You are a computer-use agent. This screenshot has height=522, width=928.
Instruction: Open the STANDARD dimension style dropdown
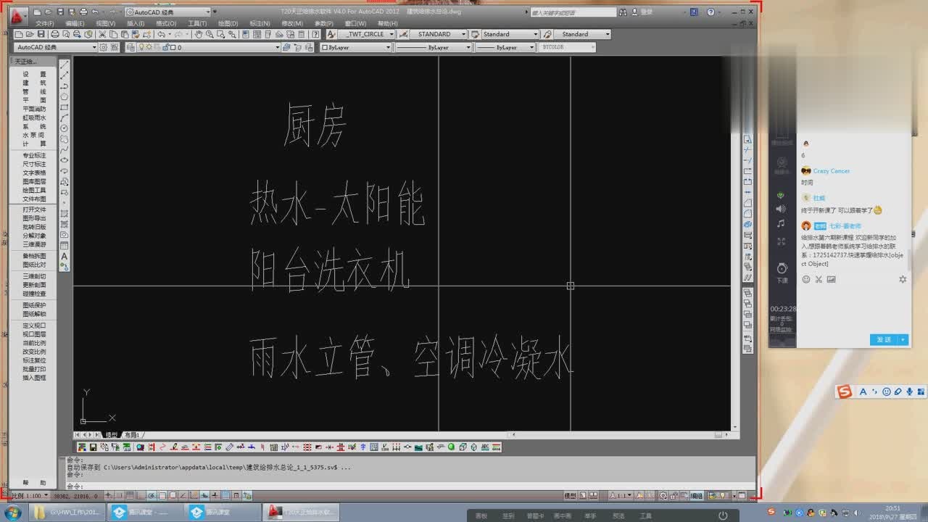(x=464, y=34)
